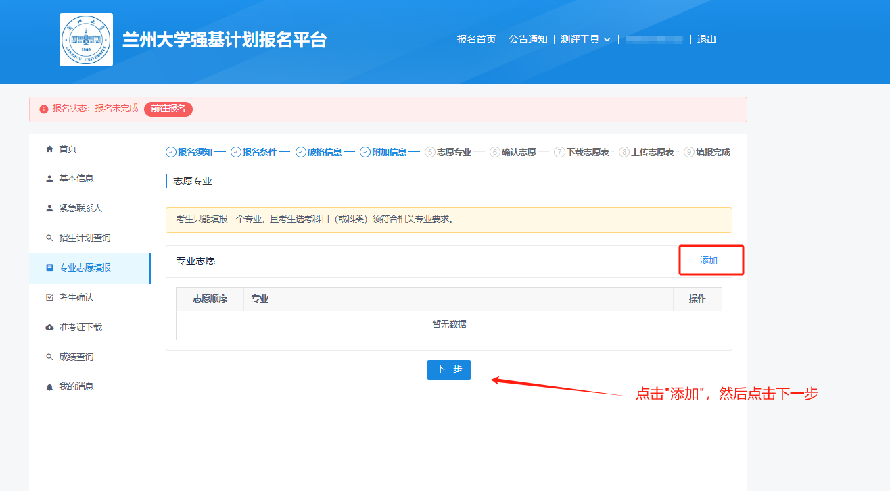Select 专业志愿填报 in the sidebar

tap(85, 268)
